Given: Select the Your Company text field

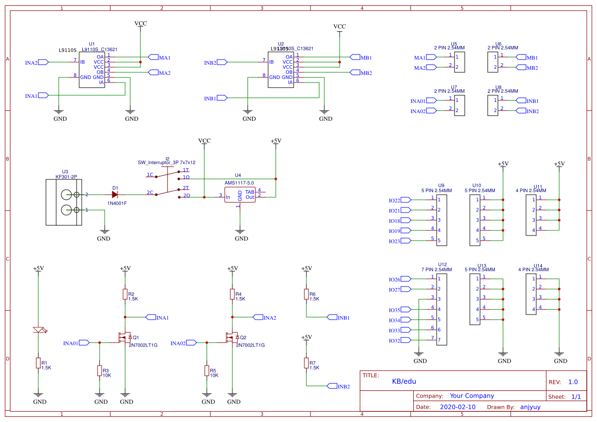Looking at the screenshot, I should (x=471, y=396).
